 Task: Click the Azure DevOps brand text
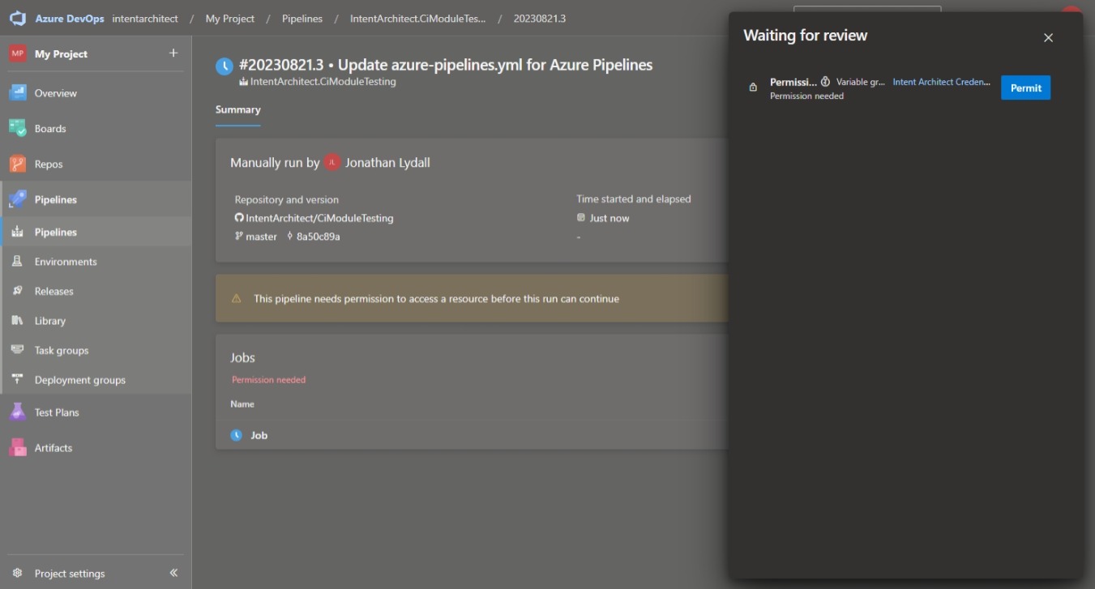coord(70,19)
